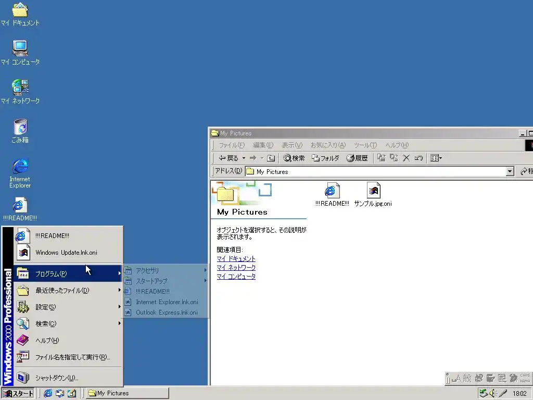This screenshot has height=400, width=533.
Task: Click the Outlook Express quick launch icon
Action: 60,393
